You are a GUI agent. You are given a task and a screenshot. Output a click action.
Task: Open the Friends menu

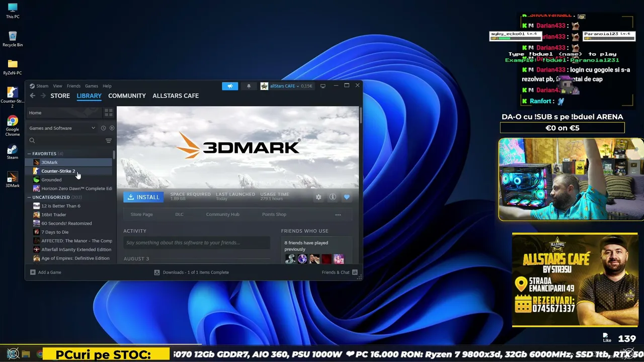73,86
